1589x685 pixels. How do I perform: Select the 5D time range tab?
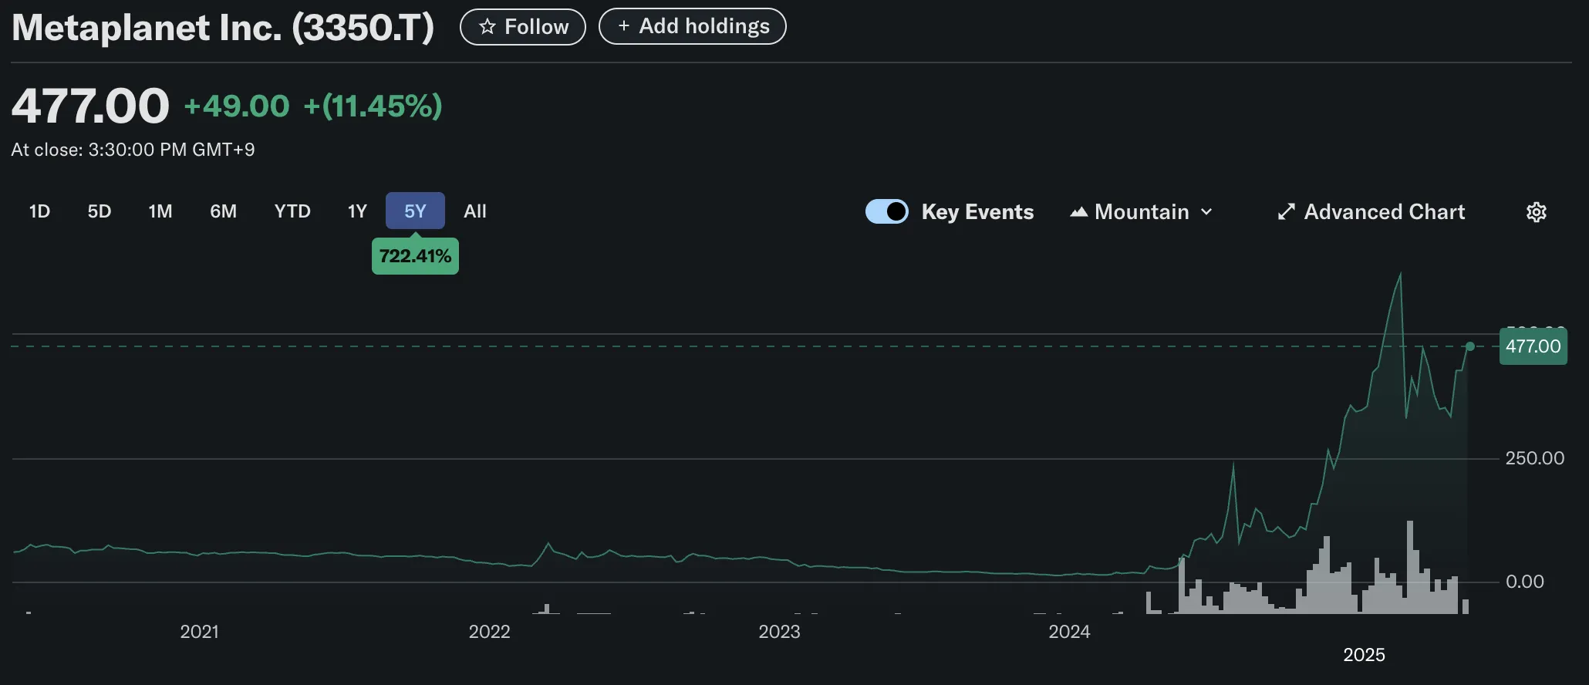click(x=100, y=211)
